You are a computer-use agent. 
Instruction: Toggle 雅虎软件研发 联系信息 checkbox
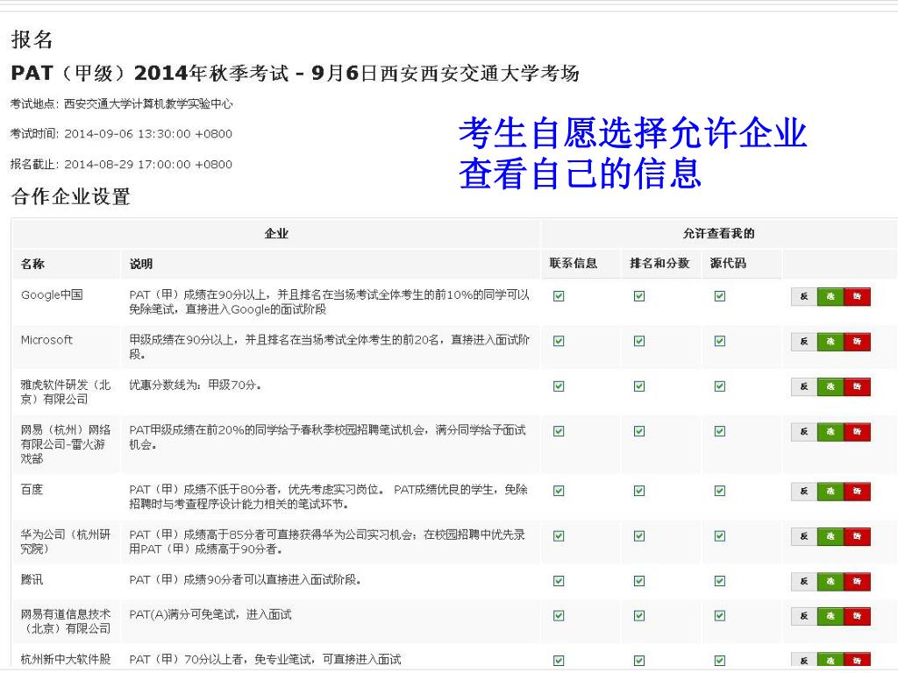click(x=559, y=386)
